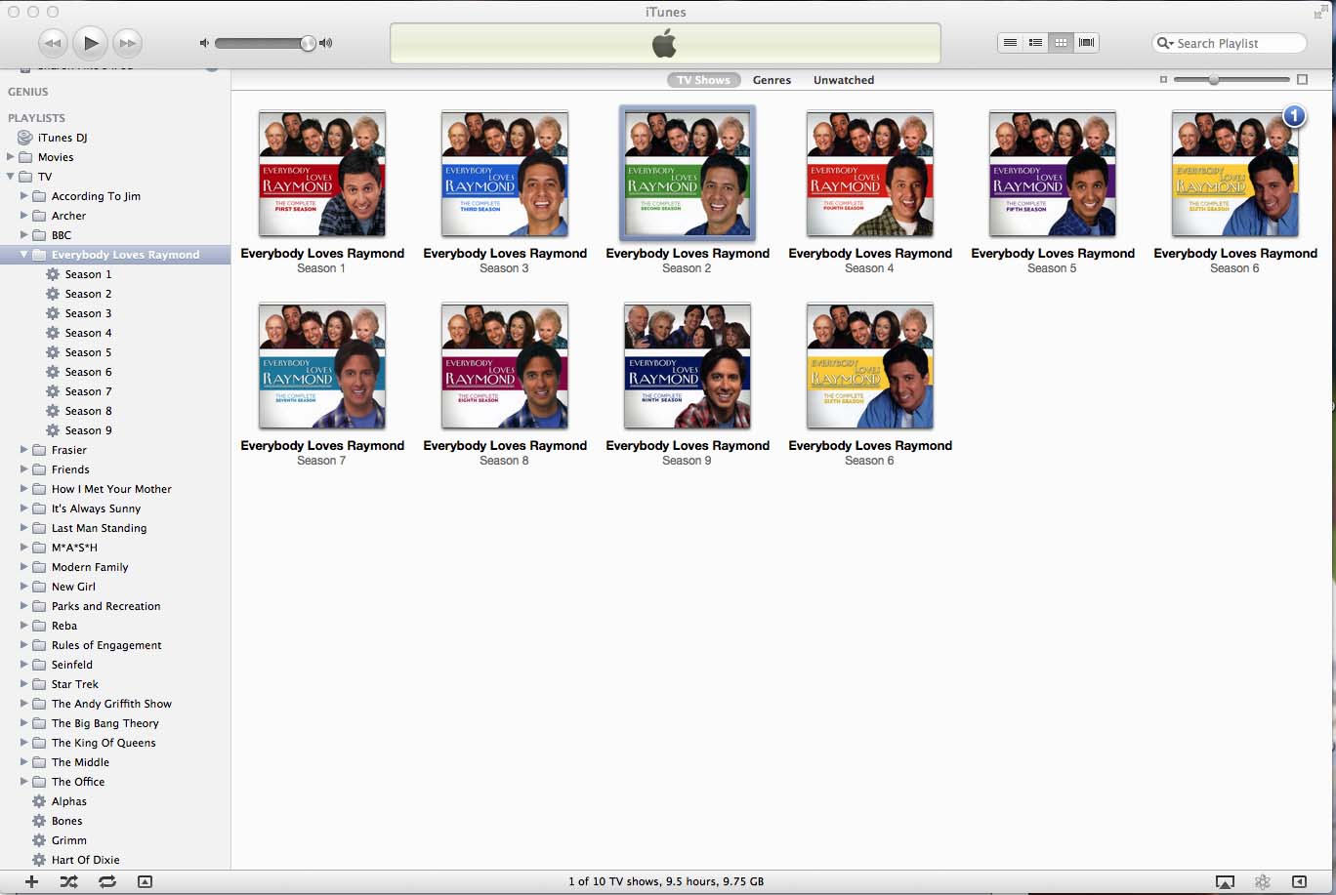The image size is (1336, 895).
Task: Click the loud speaker icon
Action: [325, 43]
